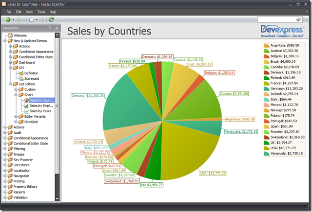Click the PivotGrid folder icon
This screenshot has width=312, height=212.
point(21,122)
